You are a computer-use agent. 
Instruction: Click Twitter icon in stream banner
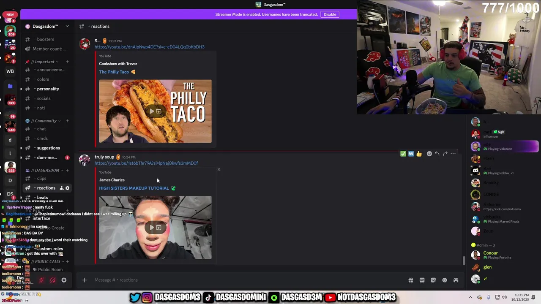(x=135, y=297)
